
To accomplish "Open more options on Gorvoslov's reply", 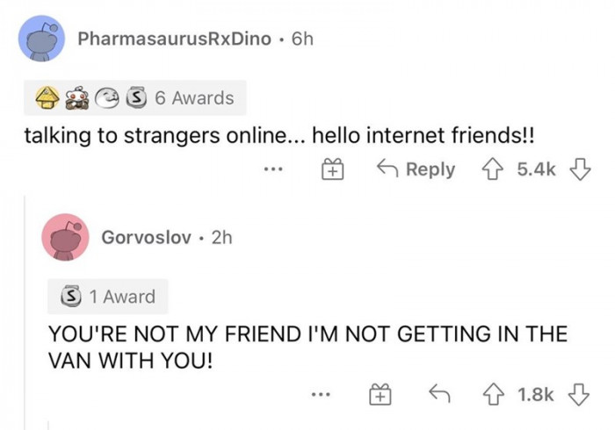I will pyautogui.click(x=321, y=395).
